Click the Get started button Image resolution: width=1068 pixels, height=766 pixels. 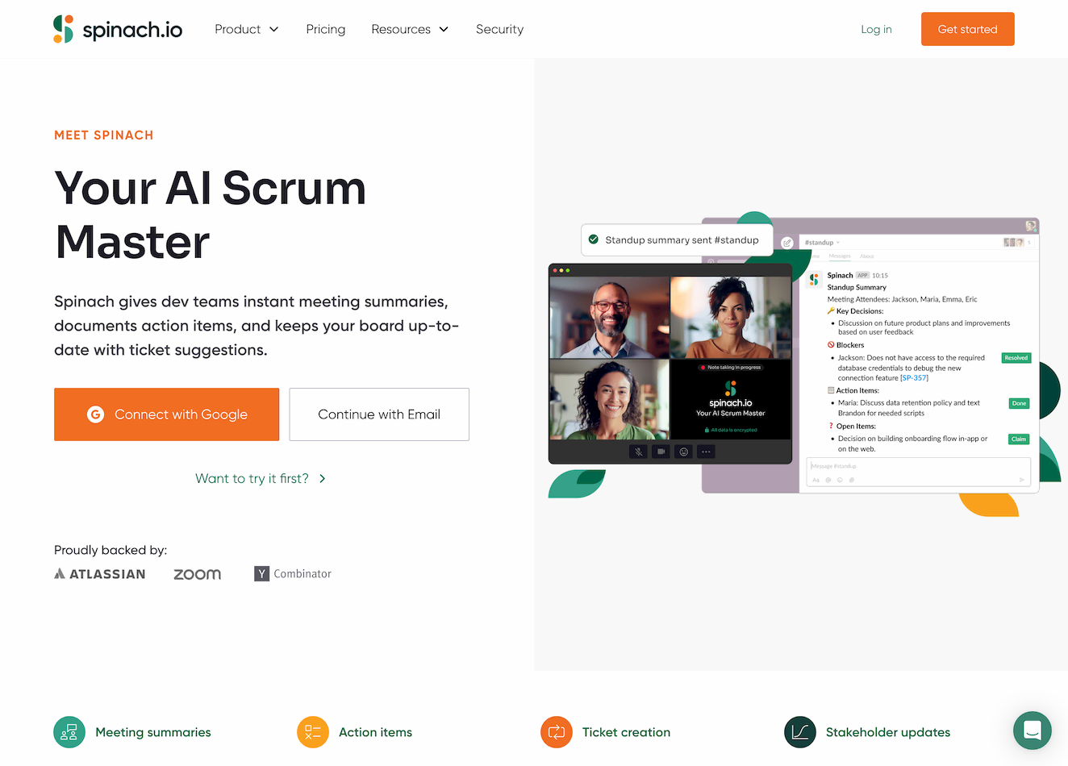[967, 29]
